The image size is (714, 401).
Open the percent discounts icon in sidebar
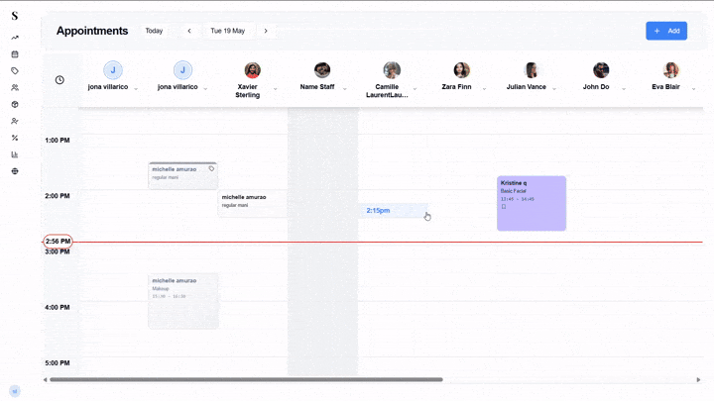point(15,138)
